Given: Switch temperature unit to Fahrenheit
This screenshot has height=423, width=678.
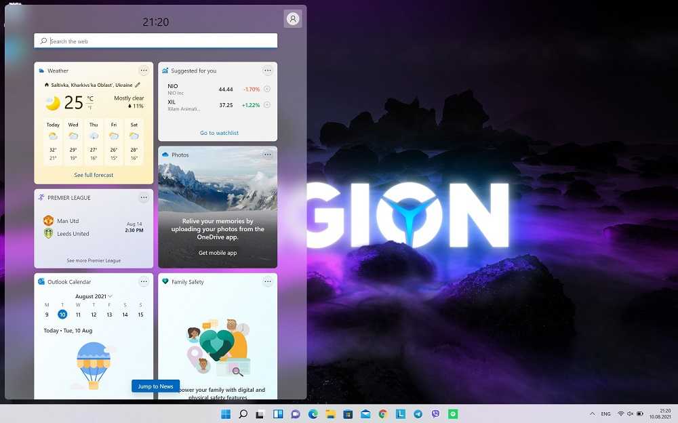Looking at the screenshot, I should pos(89,107).
